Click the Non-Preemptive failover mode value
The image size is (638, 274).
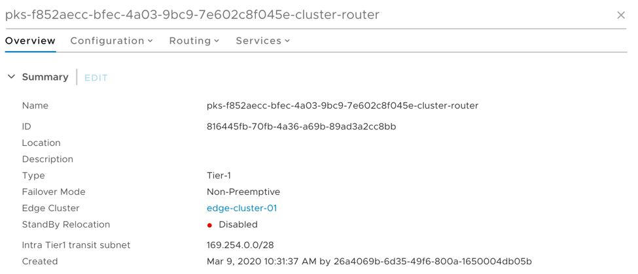pyautogui.click(x=243, y=192)
